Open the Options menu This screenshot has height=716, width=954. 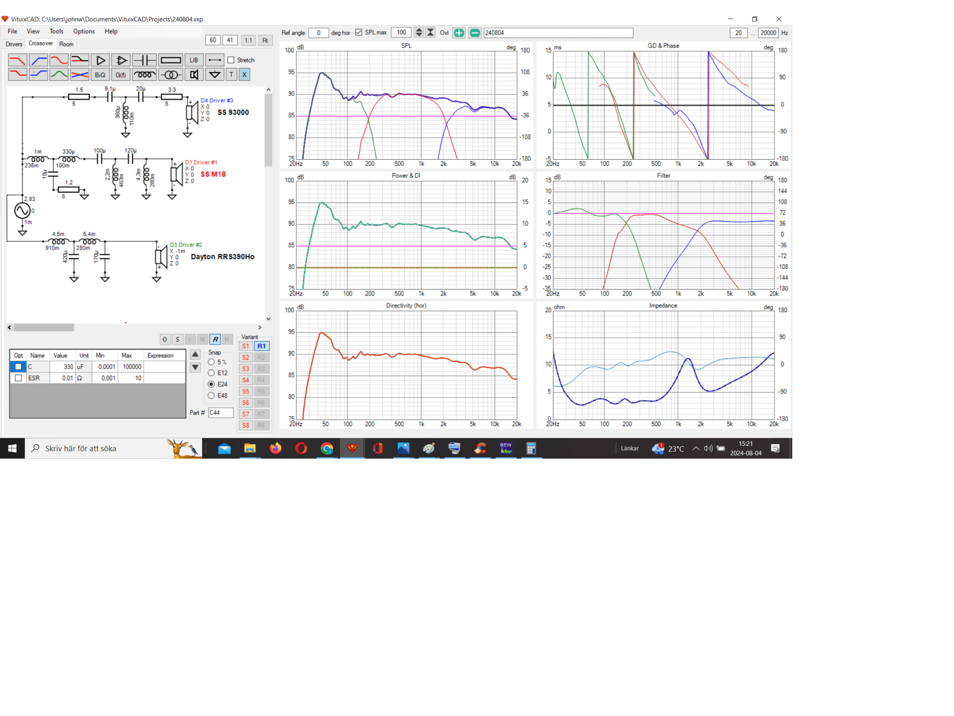pyautogui.click(x=84, y=31)
